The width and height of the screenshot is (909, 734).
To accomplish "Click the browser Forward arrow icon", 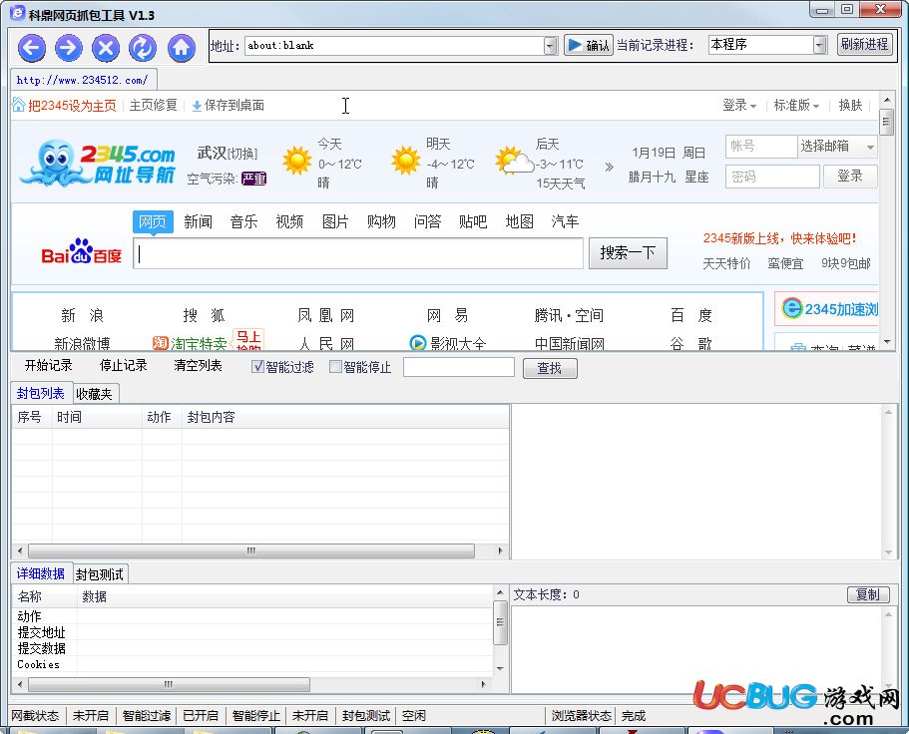I will (69, 47).
